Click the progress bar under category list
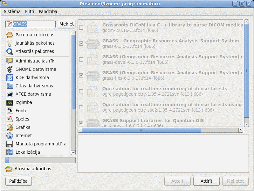 tap(40, 160)
